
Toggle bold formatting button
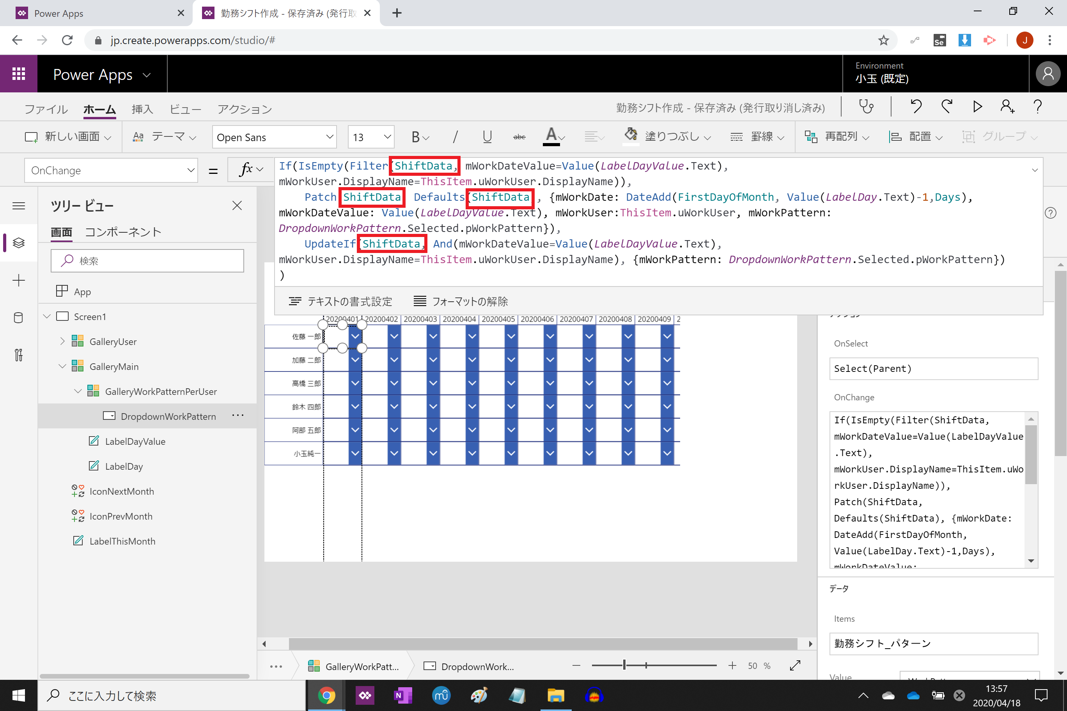click(415, 137)
